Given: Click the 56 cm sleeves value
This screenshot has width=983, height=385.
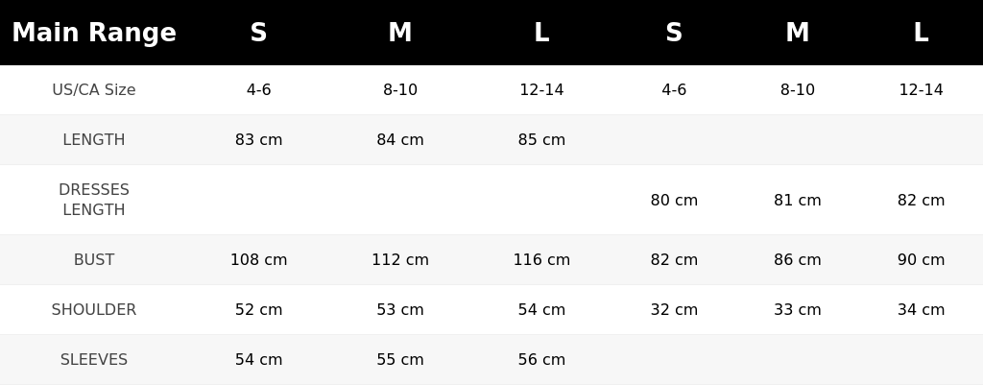Looking at the screenshot, I should click(x=541, y=359).
